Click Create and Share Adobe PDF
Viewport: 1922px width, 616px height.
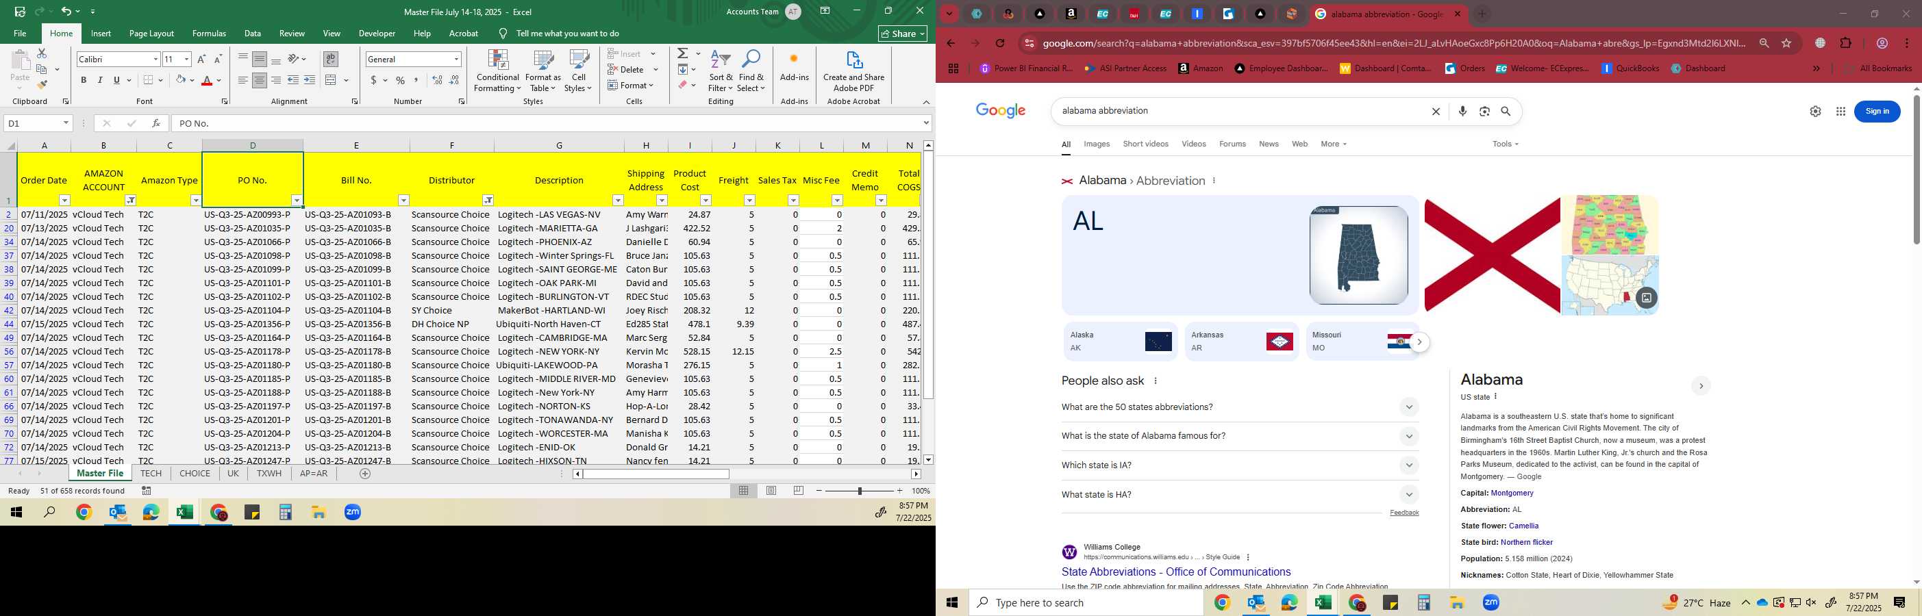pos(853,71)
